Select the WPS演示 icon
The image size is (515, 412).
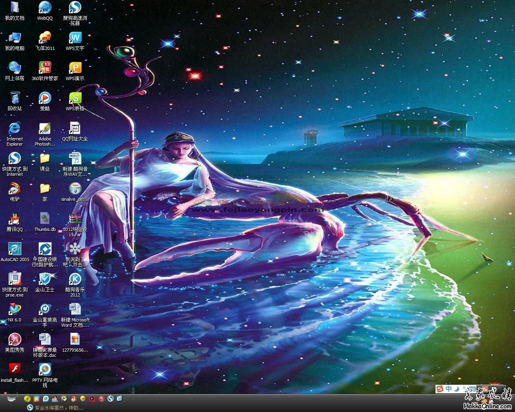pyautogui.click(x=75, y=71)
